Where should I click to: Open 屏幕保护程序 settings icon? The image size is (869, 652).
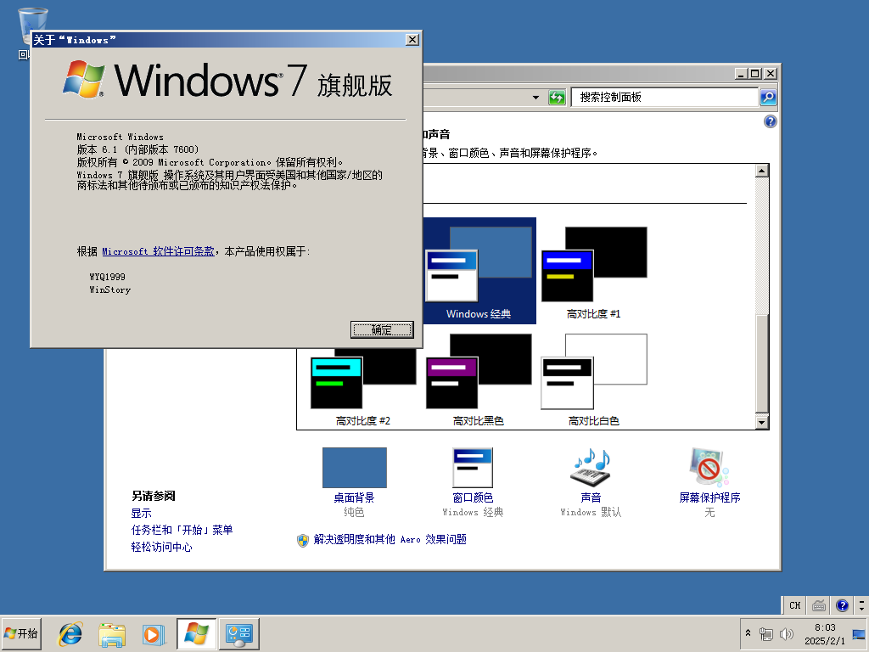pos(709,468)
